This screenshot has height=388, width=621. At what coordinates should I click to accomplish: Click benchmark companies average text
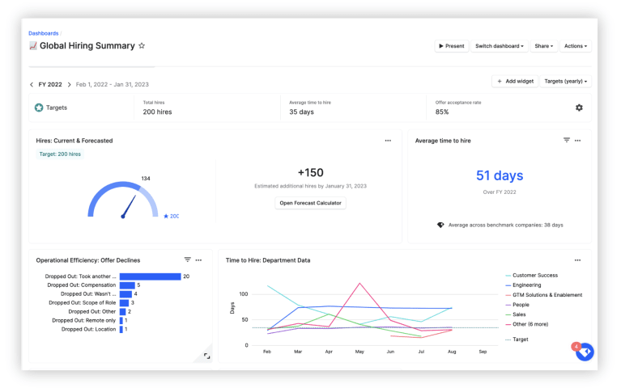(506, 225)
